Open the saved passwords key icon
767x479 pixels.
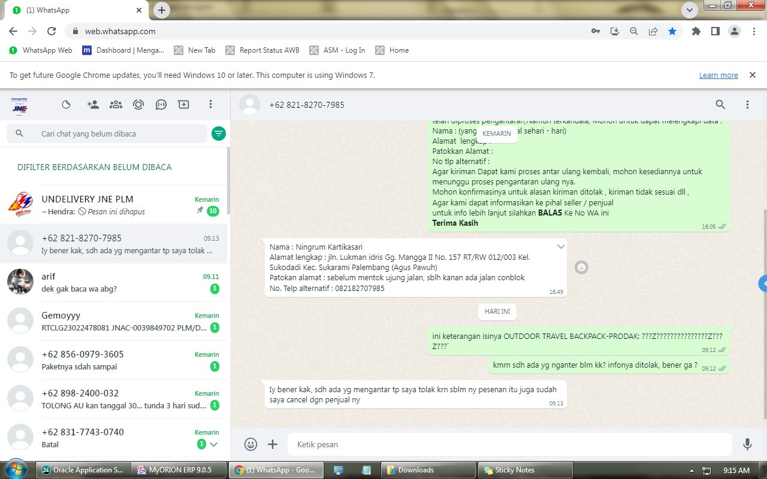(596, 31)
